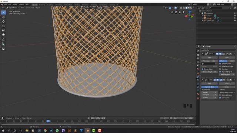Collapse the Subdivision modifier panel
Screen dimensions: 237x133
203,80
